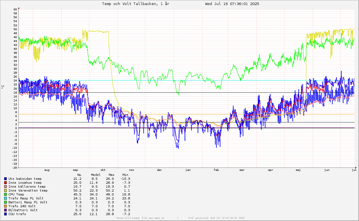Click the Min value -7.3
Screen dimensions: 359x221
[126, 183]
